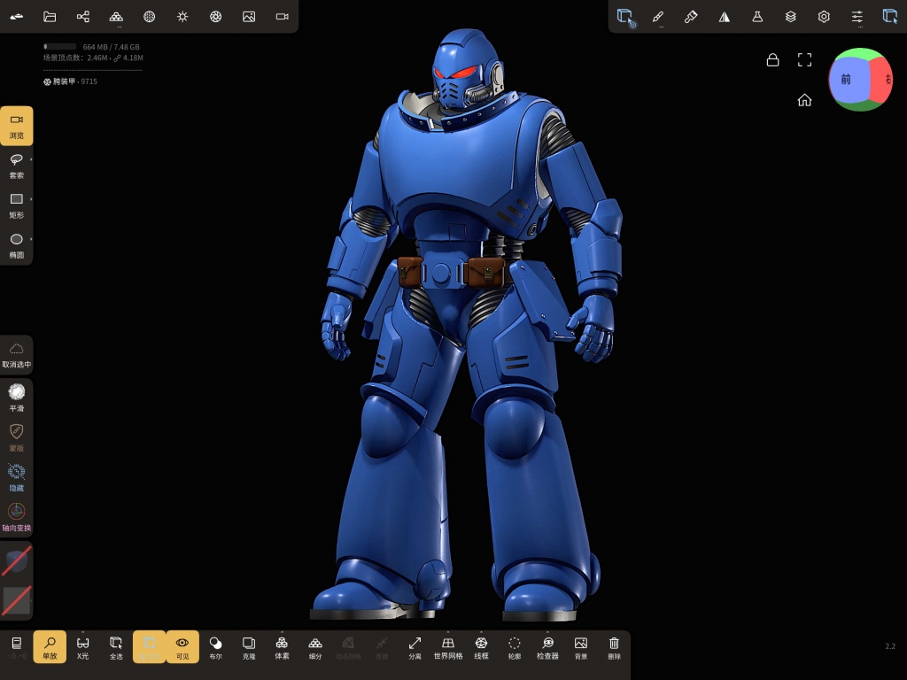Click 全选 select all
The height and width of the screenshot is (680, 907).
116,646
